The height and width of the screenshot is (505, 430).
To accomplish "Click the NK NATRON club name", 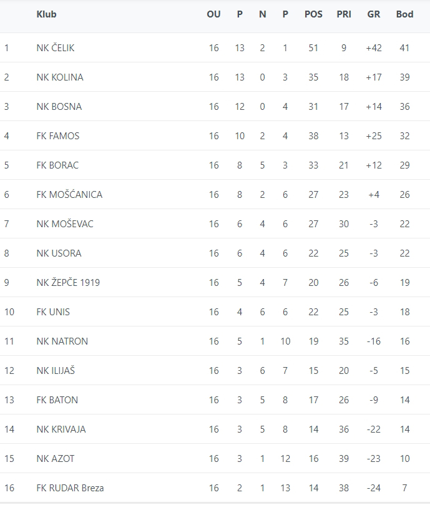I will 62,341.
